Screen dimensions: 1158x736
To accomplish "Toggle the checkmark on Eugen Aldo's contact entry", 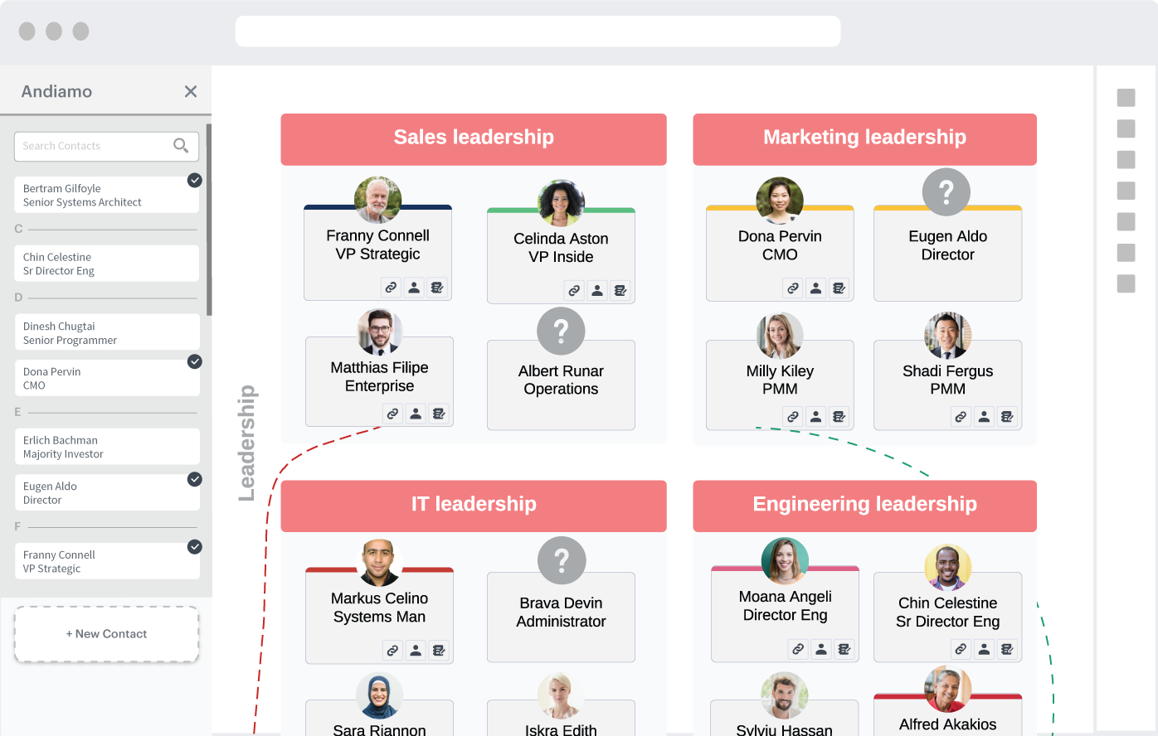I will click(194, 479).
